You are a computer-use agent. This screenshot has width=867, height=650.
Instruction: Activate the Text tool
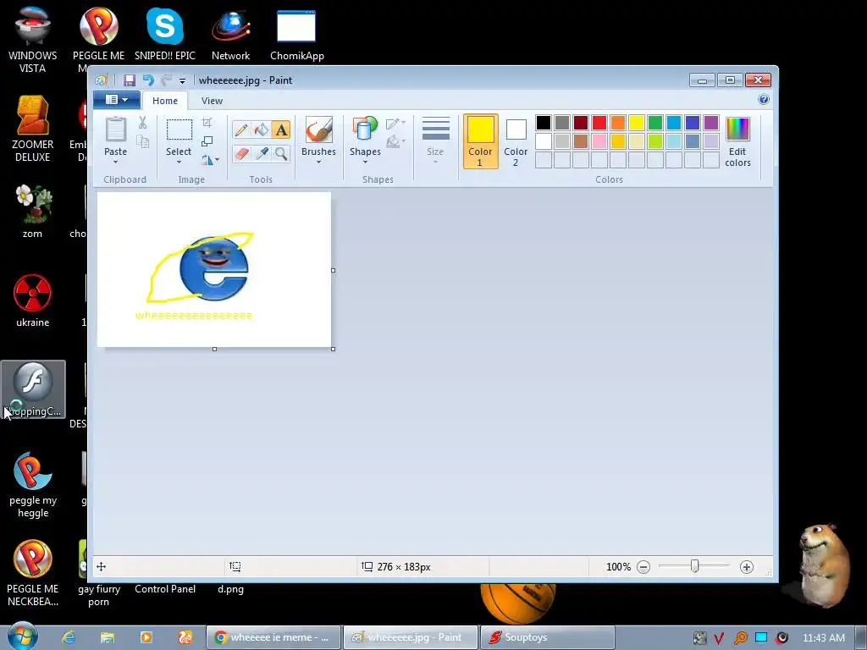tap(281, 129)
